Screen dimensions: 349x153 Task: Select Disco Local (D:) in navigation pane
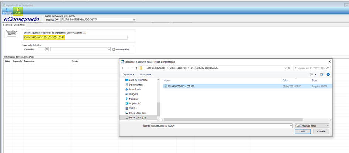coord(138,117)
